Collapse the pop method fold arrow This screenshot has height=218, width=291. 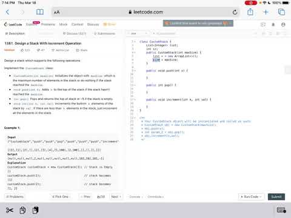click(x=135, y=85)
